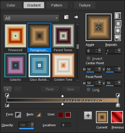Switch to the Texture tab

85,5
